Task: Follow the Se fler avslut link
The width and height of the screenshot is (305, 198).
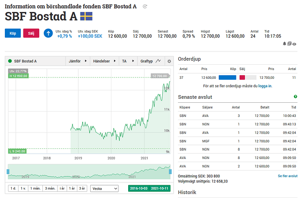Action: pyautogui.click(x=287, y=176)
